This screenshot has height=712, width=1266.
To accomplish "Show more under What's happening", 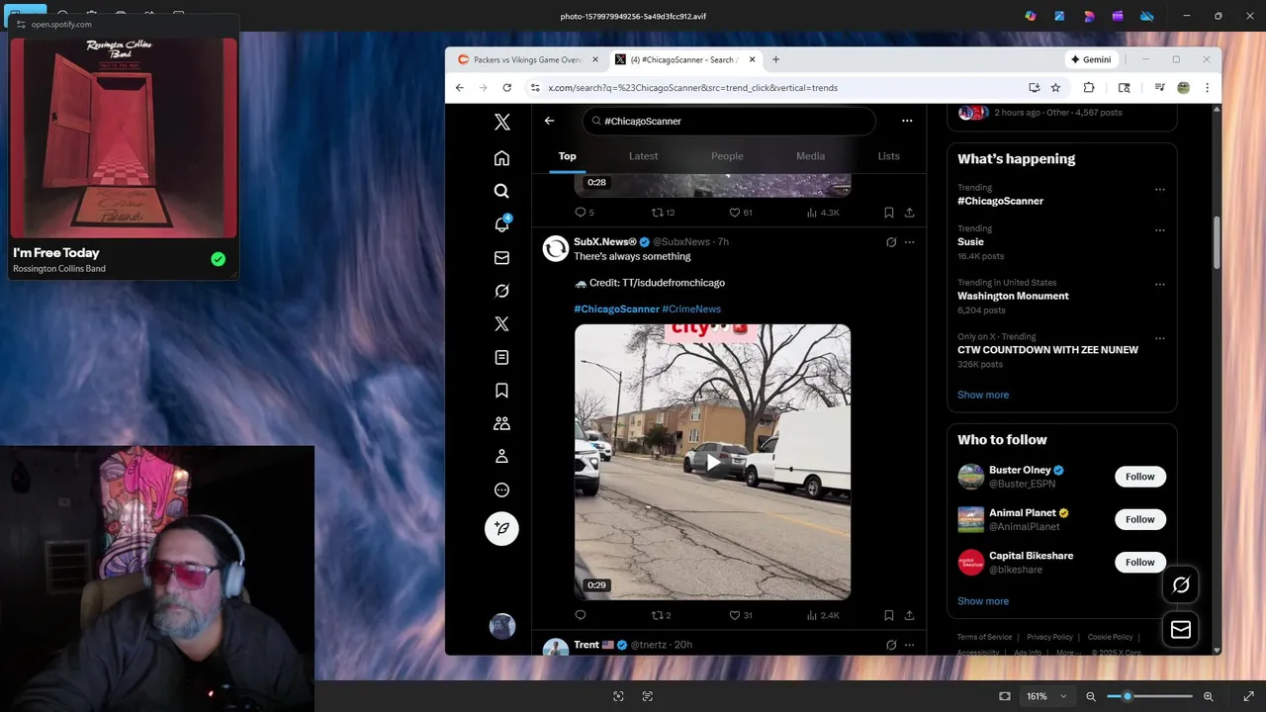I will click(x=983, y=395).
